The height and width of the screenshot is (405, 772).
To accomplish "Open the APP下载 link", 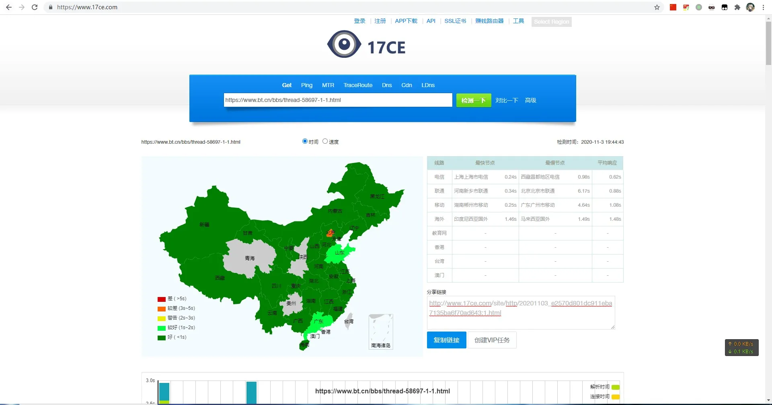I will click(406, 21).
